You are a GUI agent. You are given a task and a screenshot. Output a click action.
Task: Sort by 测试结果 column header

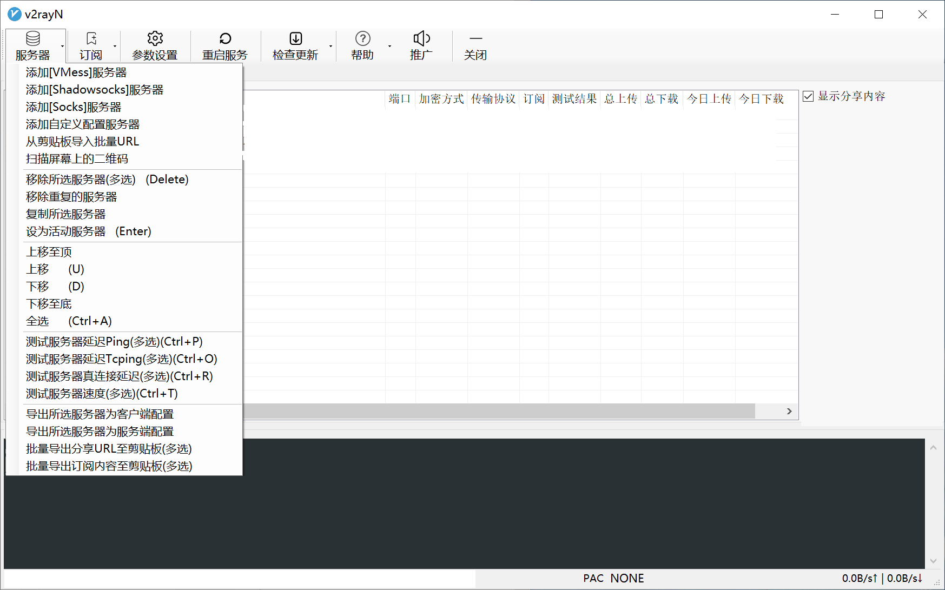[x=574, y=99]
